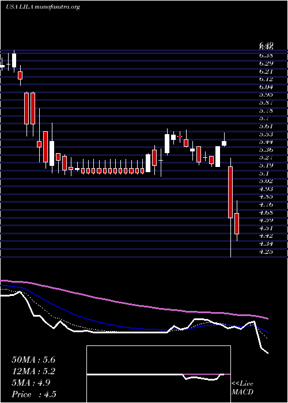Select the 5.36 price axis label

(x=266, y=150)
